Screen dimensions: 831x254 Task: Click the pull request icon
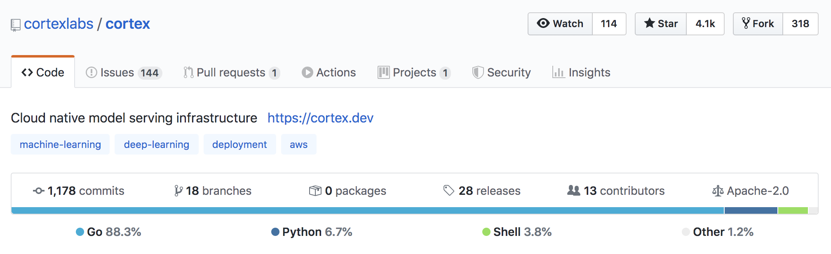pyautogui.click(x=188, y=73)
